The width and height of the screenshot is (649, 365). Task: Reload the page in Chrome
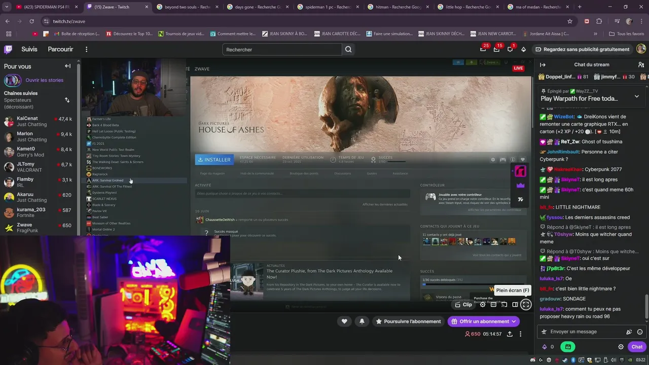click(31, 21)
